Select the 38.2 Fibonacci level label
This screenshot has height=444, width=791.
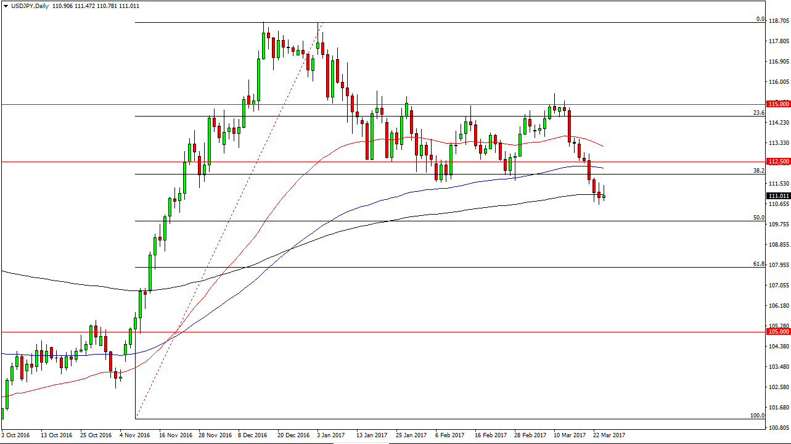click(759, 170)
